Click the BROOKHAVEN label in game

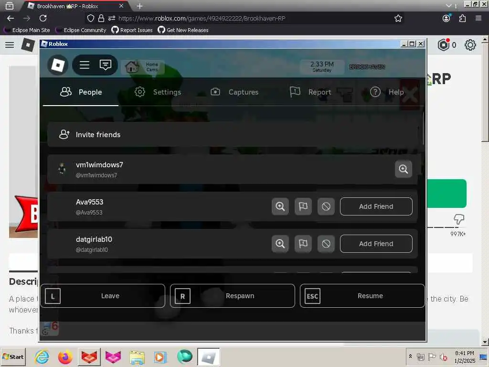(x=367, y=67)
